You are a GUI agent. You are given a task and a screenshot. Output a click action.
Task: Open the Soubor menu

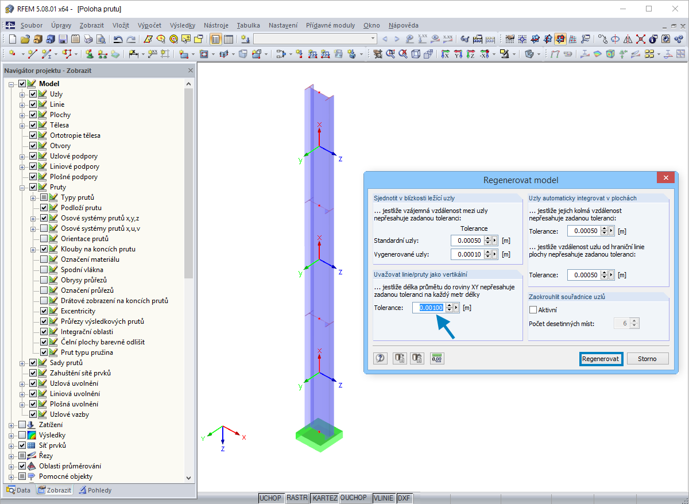tap(32, 25)
